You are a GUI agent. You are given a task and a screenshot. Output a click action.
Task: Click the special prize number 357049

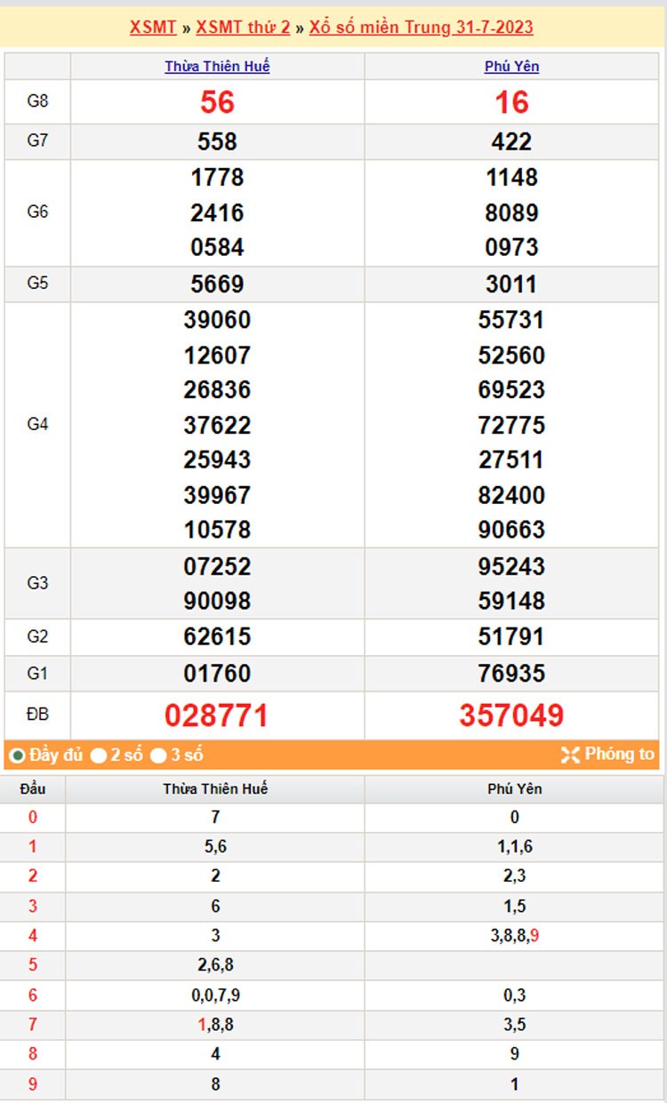pos(511,715)
